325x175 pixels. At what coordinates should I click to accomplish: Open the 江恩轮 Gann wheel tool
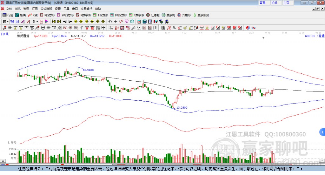tap(153, 15)
